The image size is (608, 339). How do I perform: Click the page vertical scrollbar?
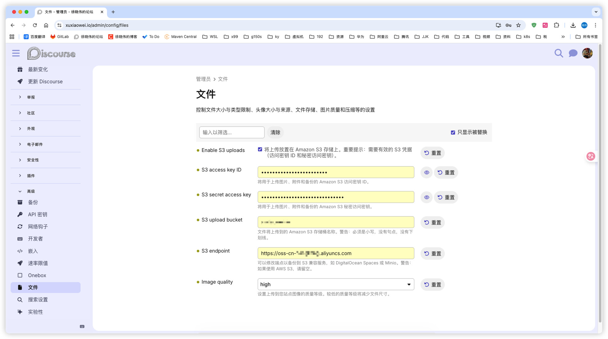(x=600, y=186)
